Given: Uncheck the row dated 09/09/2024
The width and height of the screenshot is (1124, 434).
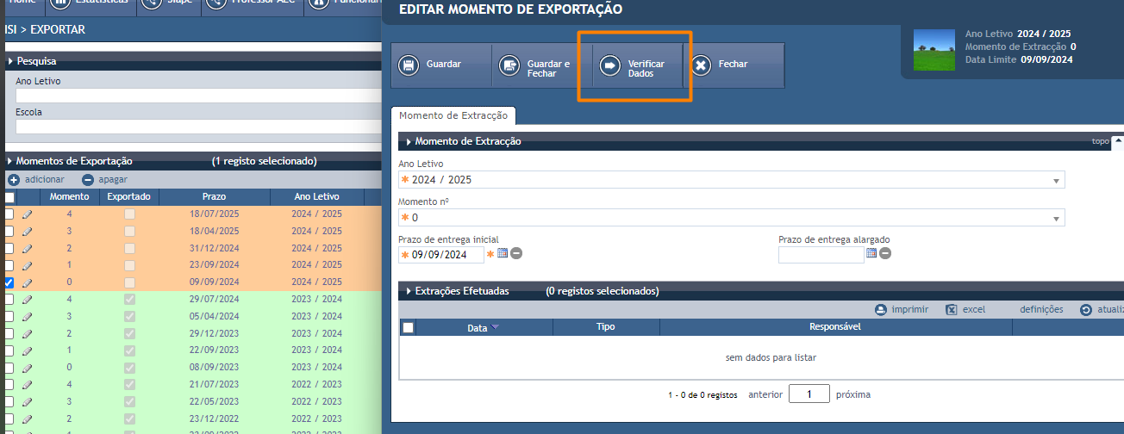Looking at the screenshot, I should click(x=9, y=282).
